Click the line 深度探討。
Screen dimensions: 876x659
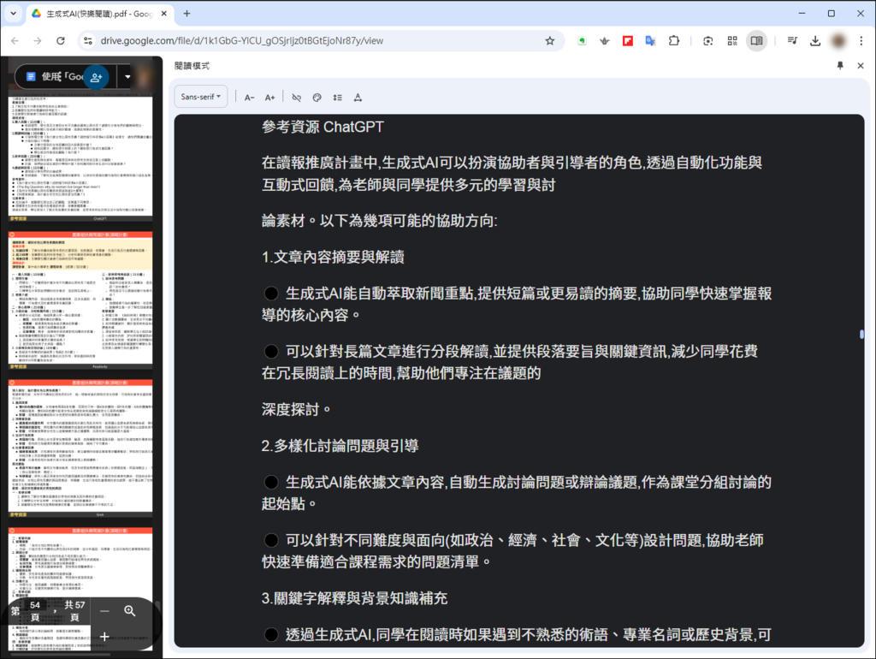click(x=297, y=410)
